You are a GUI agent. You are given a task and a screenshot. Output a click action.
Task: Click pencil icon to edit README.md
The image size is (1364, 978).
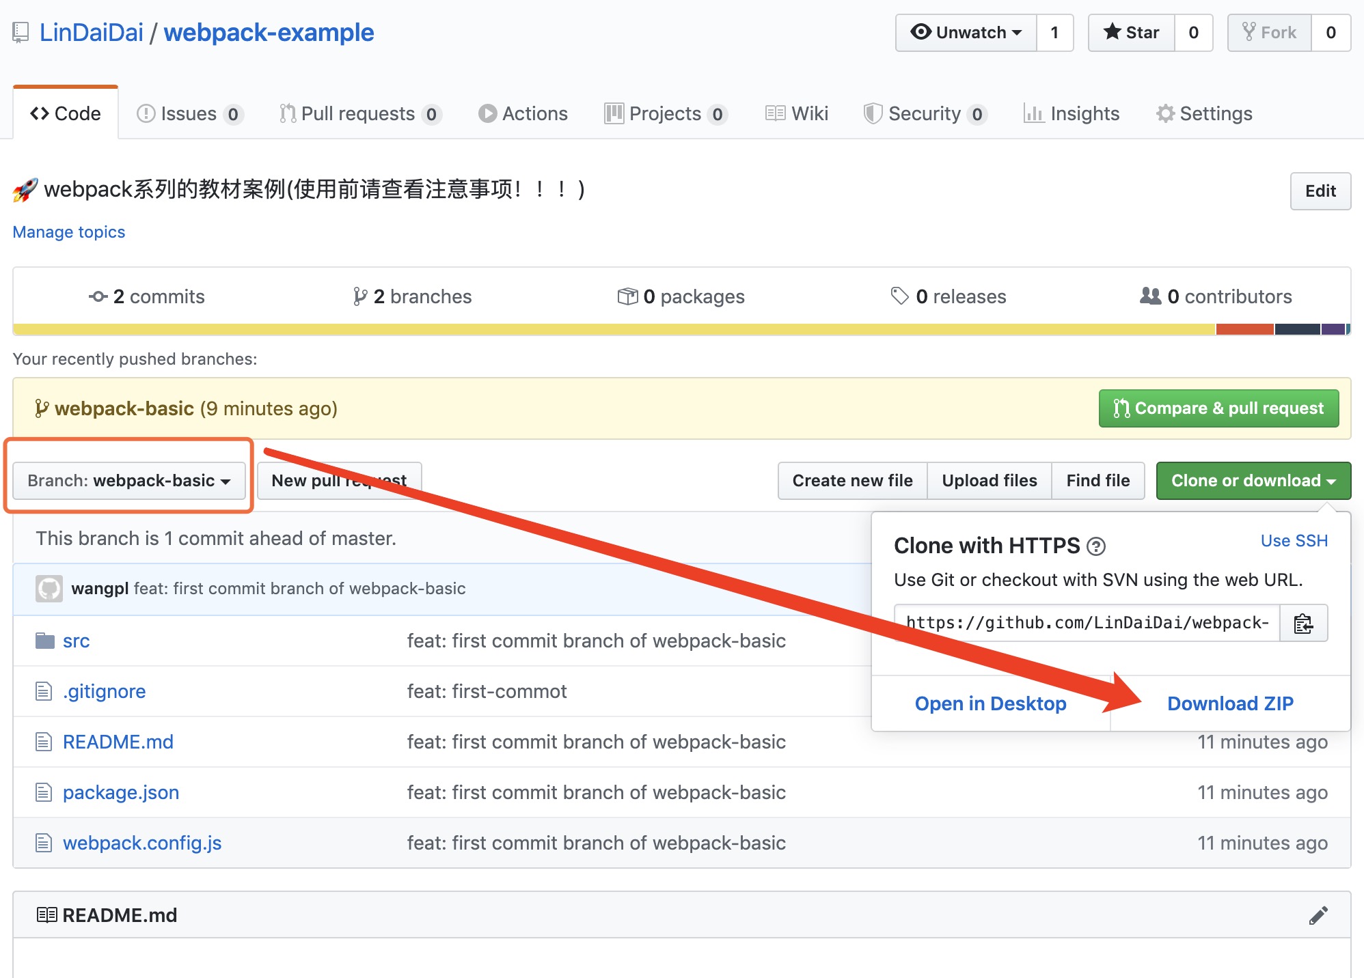pyautogui.click(x=1318, y=915)
